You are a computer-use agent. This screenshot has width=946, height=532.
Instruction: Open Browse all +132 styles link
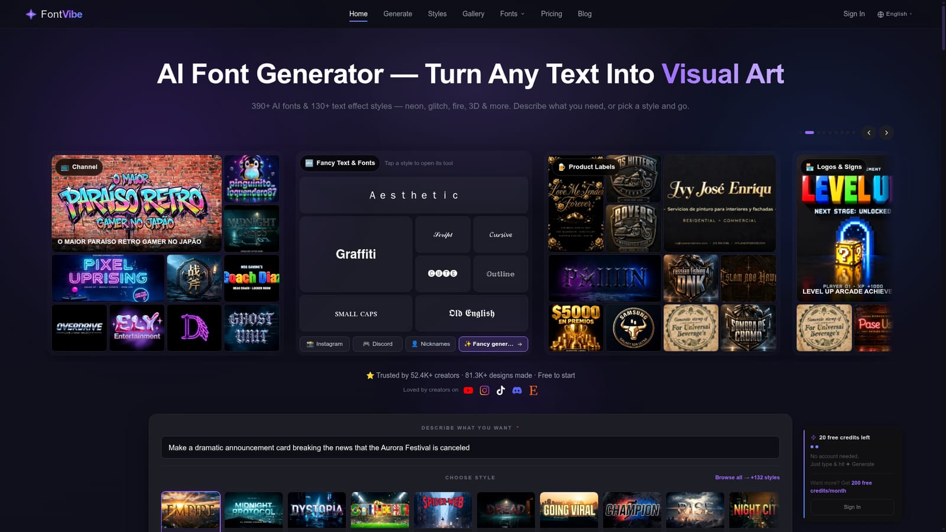click(747, 478)
